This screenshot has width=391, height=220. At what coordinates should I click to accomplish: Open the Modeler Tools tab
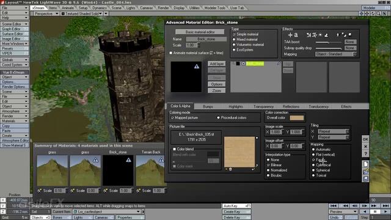[214, 8]
